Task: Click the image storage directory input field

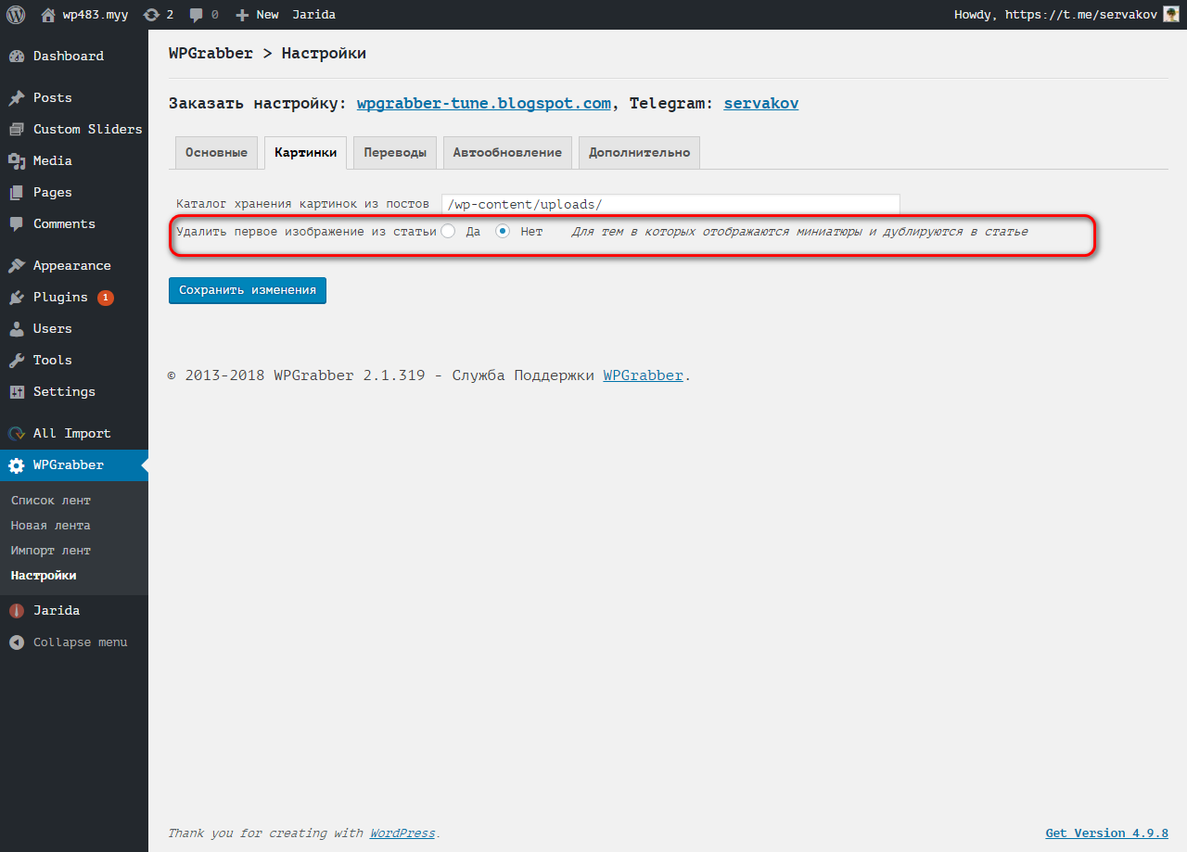Action: [670, 204]
